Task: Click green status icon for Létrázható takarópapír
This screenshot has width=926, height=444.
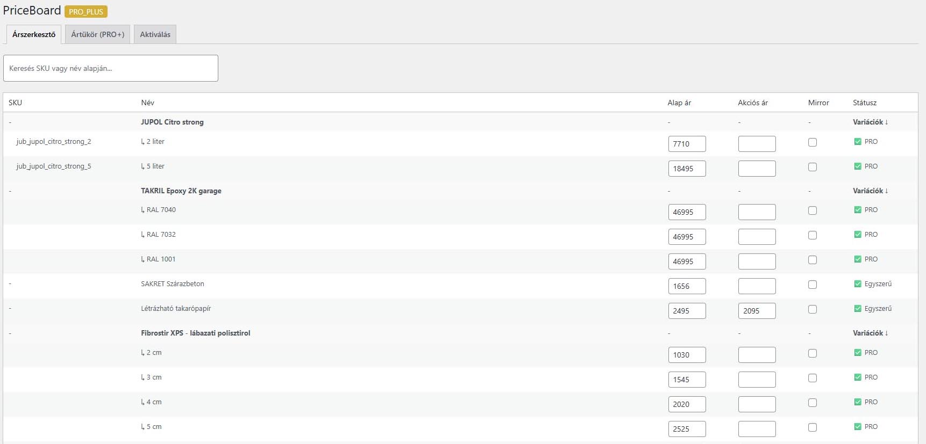Action: tap(857, 309)
